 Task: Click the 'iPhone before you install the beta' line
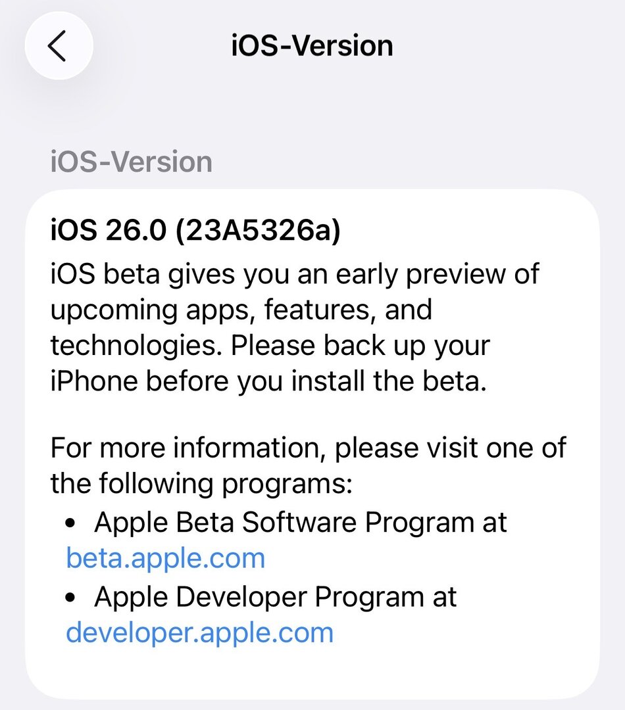268,382
